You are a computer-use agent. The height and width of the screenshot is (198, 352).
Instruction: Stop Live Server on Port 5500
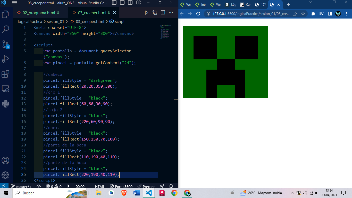pyautogui.click(x=121, y=187)
